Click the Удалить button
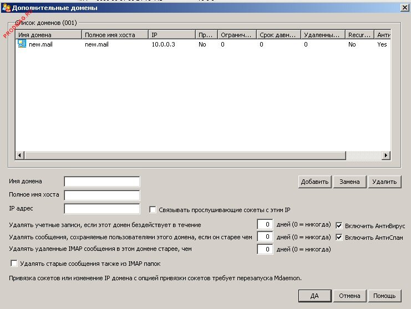This screenshot has width=411, height=309. click(384, 182)
